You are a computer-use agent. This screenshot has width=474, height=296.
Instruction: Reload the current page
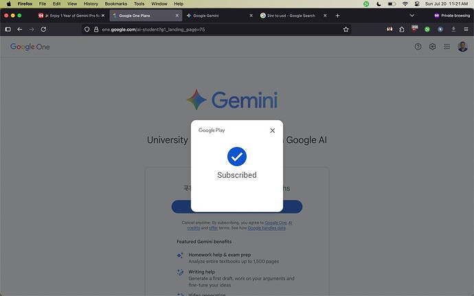coord(43,30)
